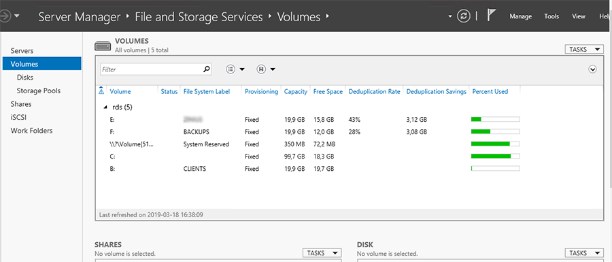612x262 pixels.
Task: Click the refresh icon in header
Action: click(463, 16)
